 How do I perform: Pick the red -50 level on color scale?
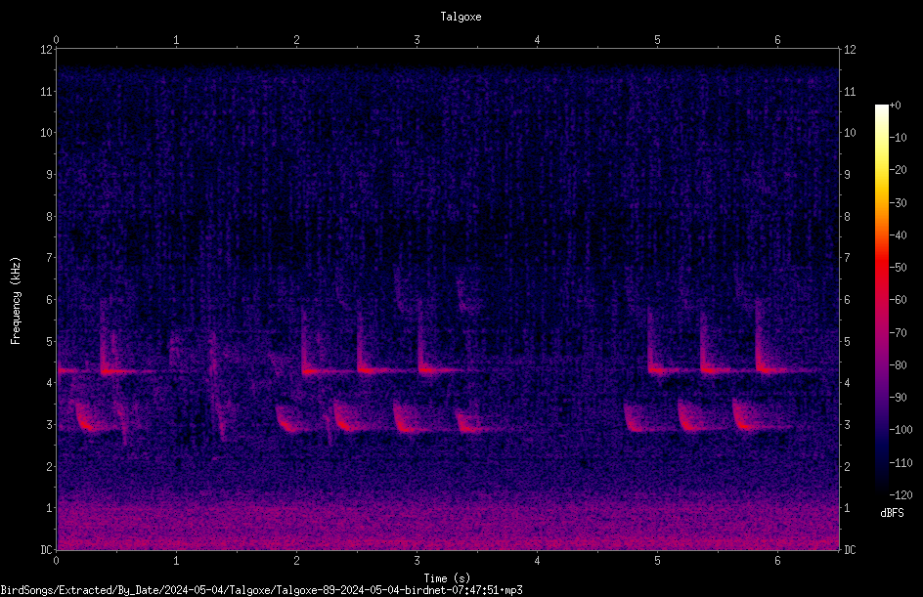click(x=881, y=267)
